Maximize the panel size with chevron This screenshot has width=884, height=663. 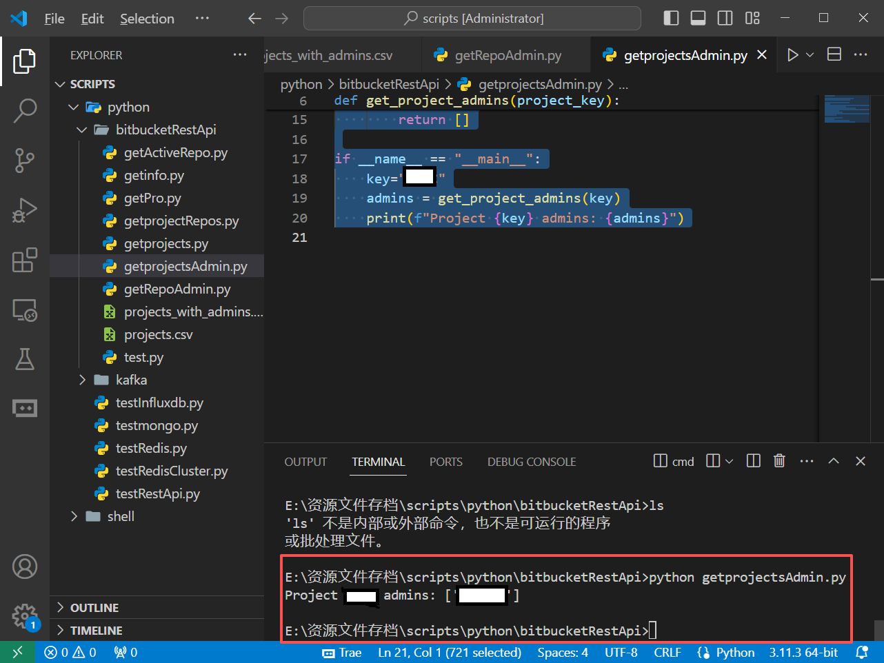[x=834, y=461]
